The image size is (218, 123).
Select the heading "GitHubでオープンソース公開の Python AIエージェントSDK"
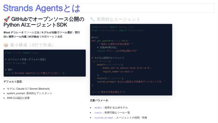44,22
